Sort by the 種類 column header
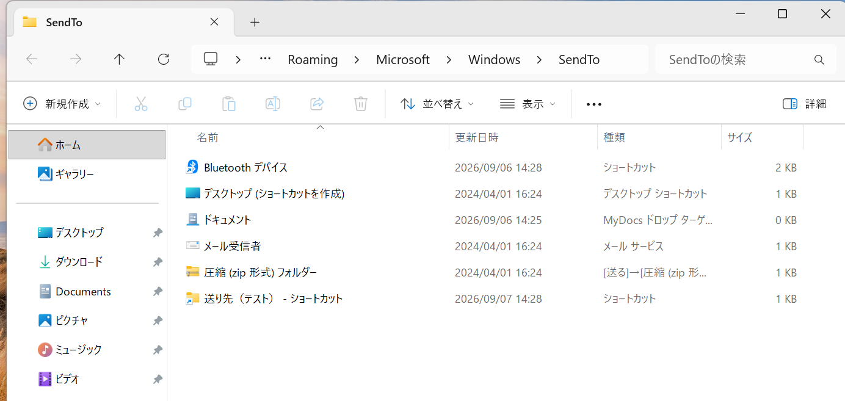Viewport: 845px width, 401px height. 614,138
